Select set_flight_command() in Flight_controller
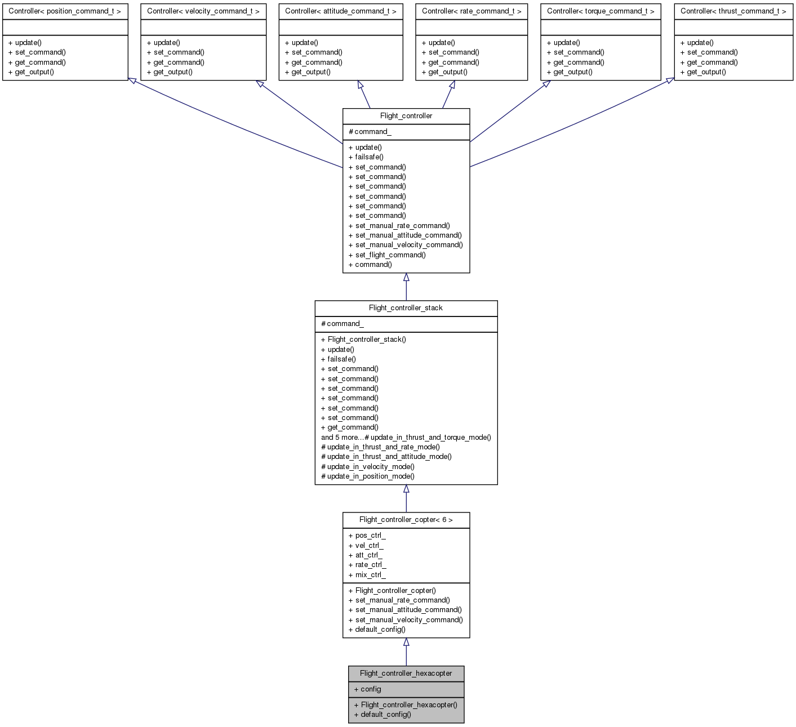The width and height of the screenshot is (796, 727). [x=387, y=255]
